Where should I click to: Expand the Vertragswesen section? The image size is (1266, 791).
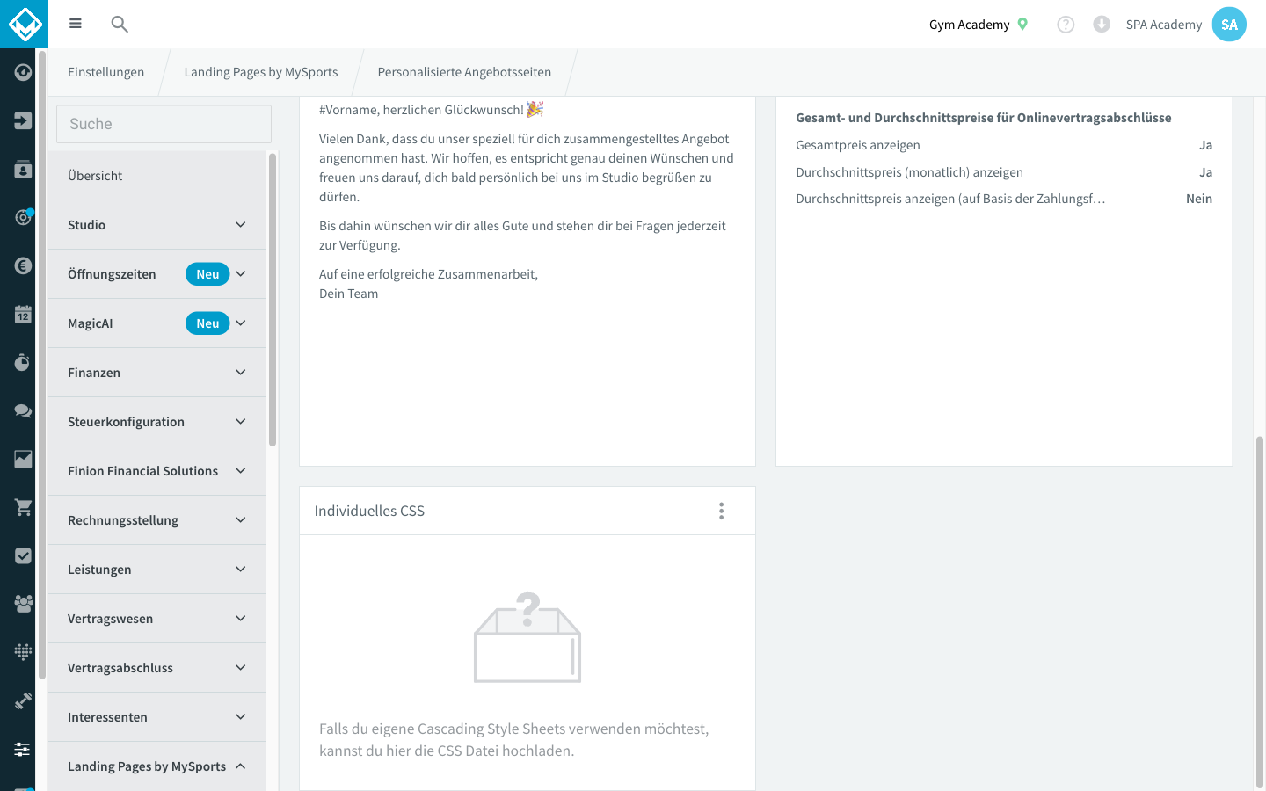pos(157,619)
